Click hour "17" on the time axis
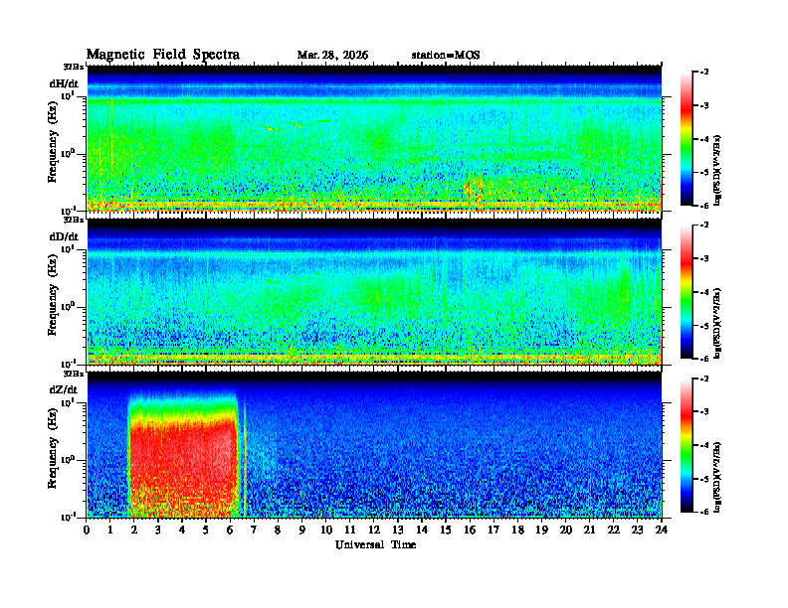 (x=493, y=530)
